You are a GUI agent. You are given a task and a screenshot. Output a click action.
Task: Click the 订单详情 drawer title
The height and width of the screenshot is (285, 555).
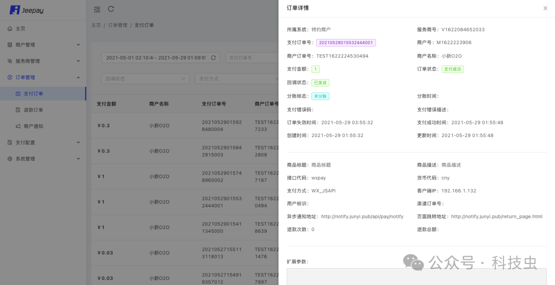tap(298, 8)
